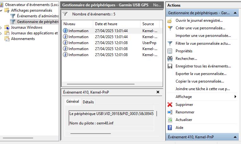Screen dimensions: 241x144
Task: Collapse the Événement 410, Kernel-PnP actions section
Action: 235,137
